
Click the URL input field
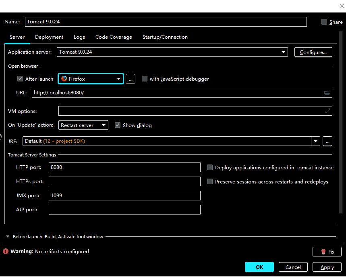point(182,93)
